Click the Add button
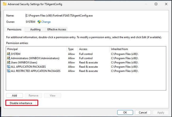The width and height of the screenshot is (172, 117). (15, 96)
